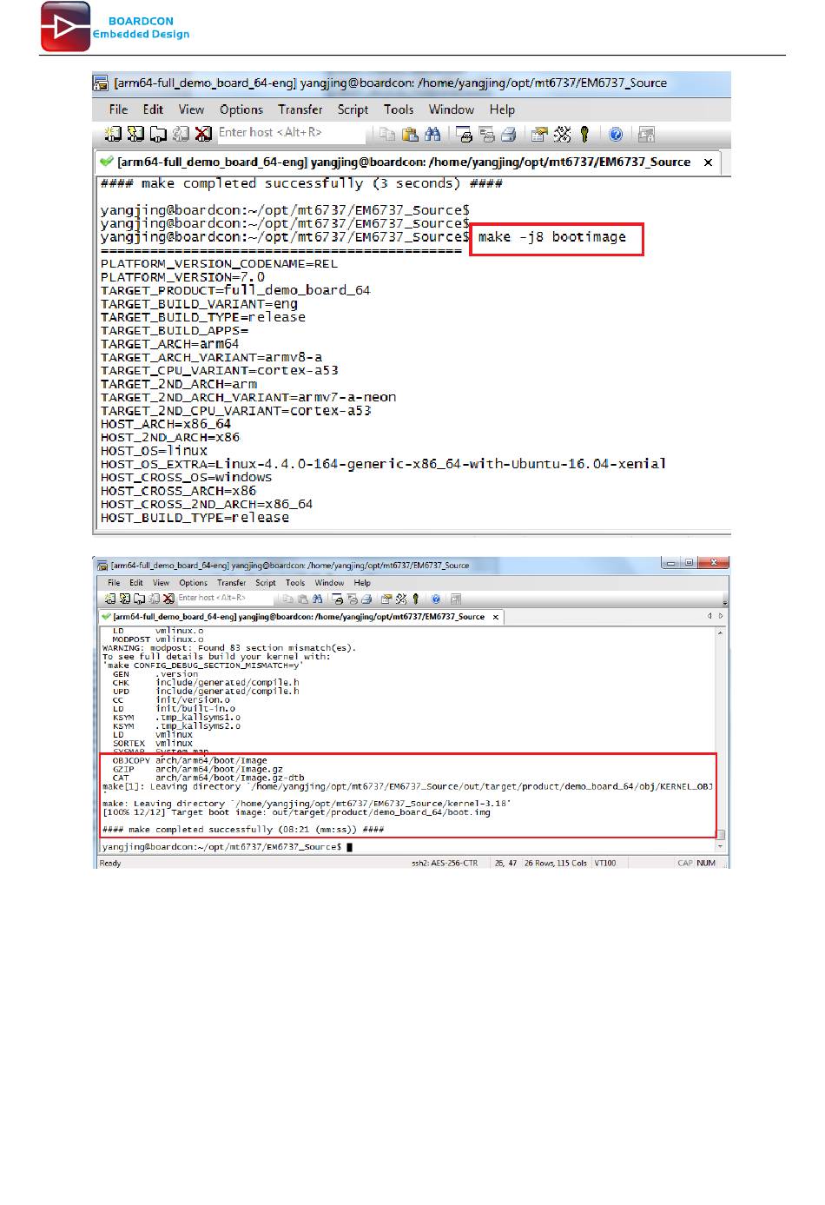Open the Tools menu in the lower window

[x=295, y=583]
